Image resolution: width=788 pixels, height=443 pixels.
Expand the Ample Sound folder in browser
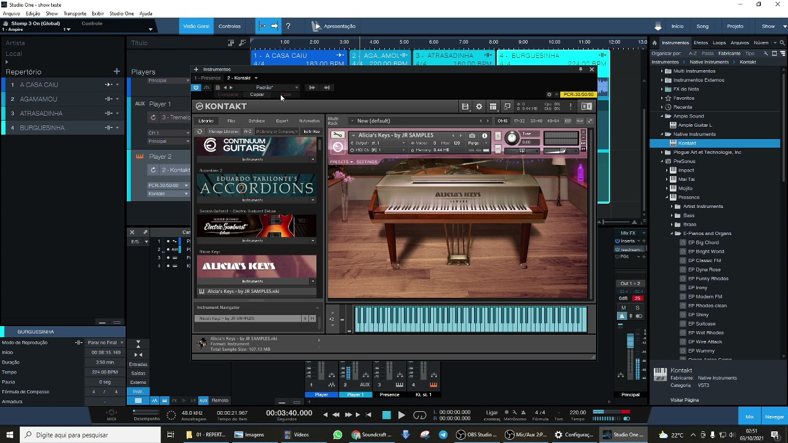[662, 116]
